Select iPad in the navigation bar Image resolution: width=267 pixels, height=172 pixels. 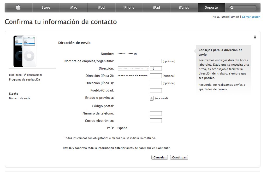(x=157, y=8)
